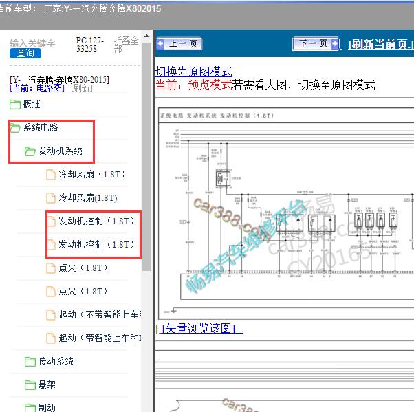The image size is (414, 412).
Task: Go to next page with 下一页 button
Action: (316, 43)
